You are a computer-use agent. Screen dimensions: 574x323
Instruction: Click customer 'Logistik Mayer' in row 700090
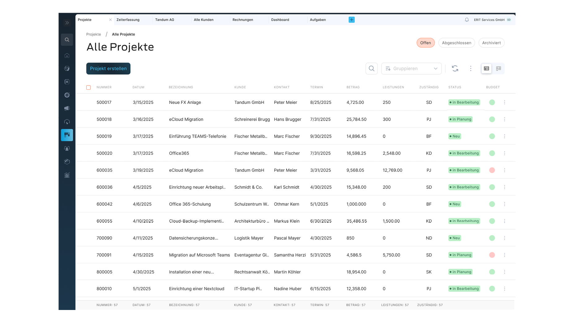(249, 238)
